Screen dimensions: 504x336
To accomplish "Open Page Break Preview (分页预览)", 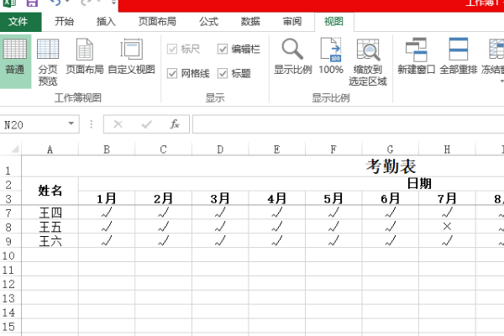I will point(48,61).
